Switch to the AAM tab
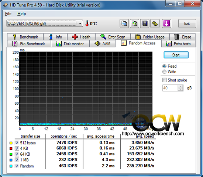This screenshot has height=177, width=203. [x=102, y=44]
